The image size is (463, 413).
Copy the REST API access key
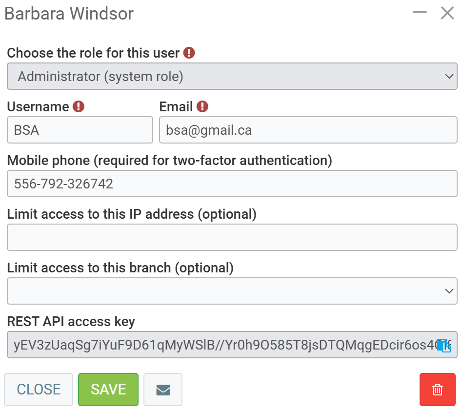point(443,346)
